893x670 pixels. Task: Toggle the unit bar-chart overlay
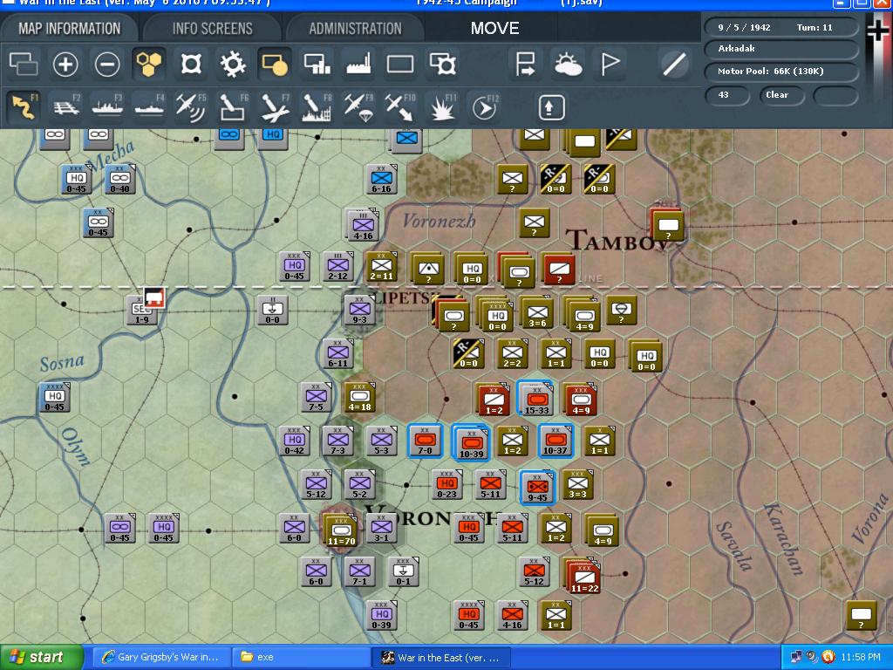point(317,64)
